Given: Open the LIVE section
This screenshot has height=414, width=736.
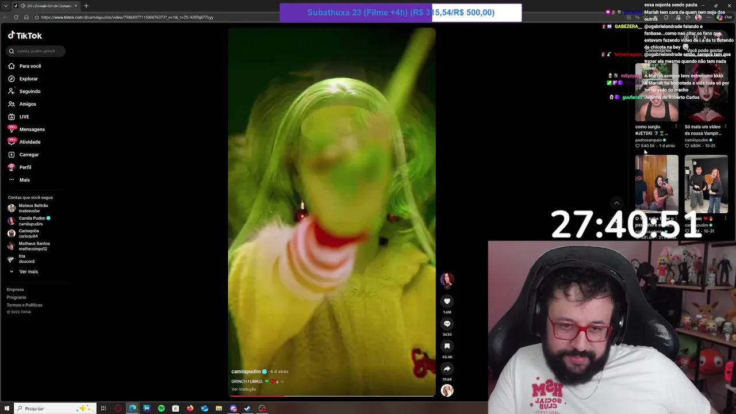Looking at the screenshot, I should click(18, 117).
